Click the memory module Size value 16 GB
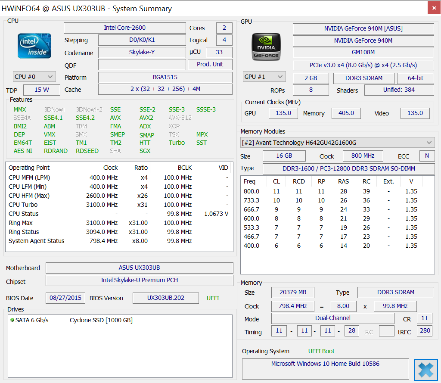The width and height of the screenshot is (441, 383). pyautogui.click(x=284, y=156)
